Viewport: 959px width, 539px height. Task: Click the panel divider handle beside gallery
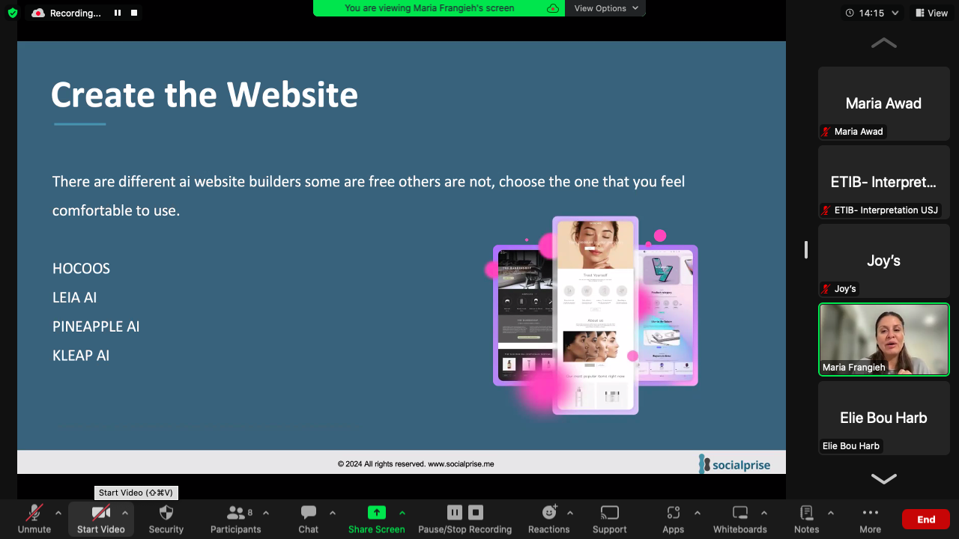pos(806,250)
